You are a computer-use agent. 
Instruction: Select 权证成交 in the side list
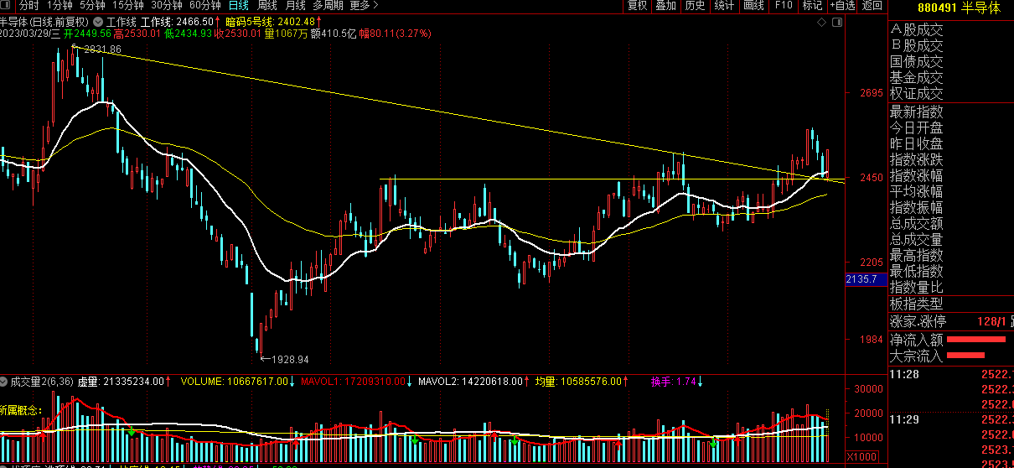coord(917,94)
